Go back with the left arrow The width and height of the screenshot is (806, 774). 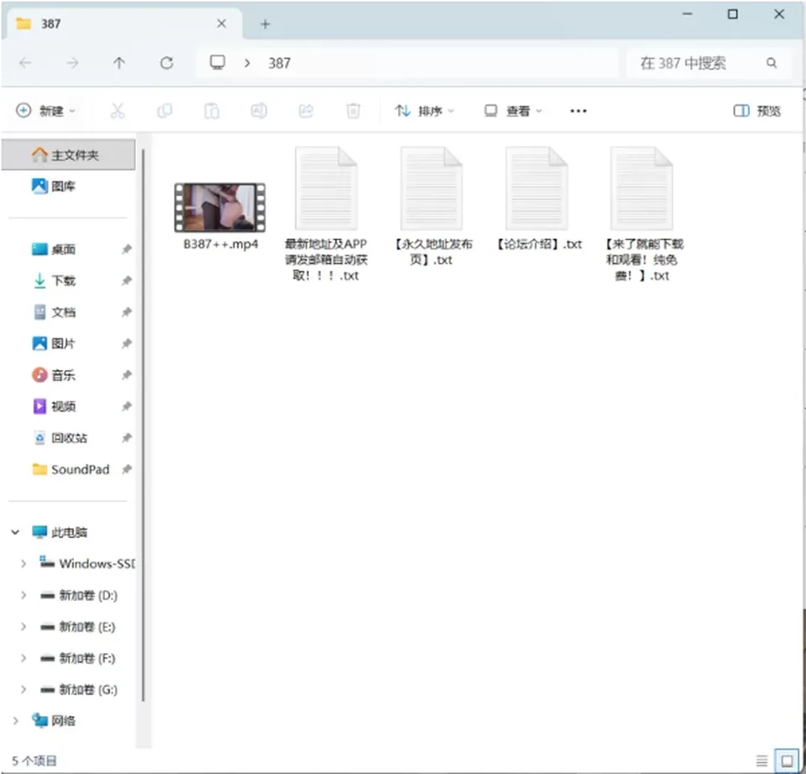click(x=25, y=63)
